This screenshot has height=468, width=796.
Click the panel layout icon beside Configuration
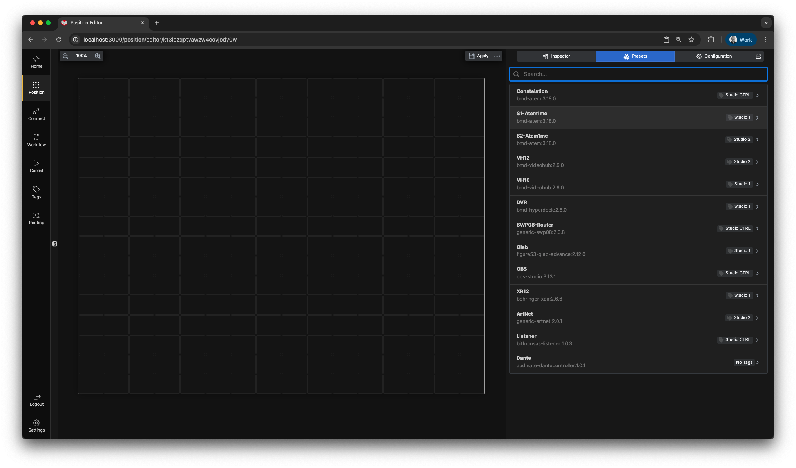tap(758, 56)
